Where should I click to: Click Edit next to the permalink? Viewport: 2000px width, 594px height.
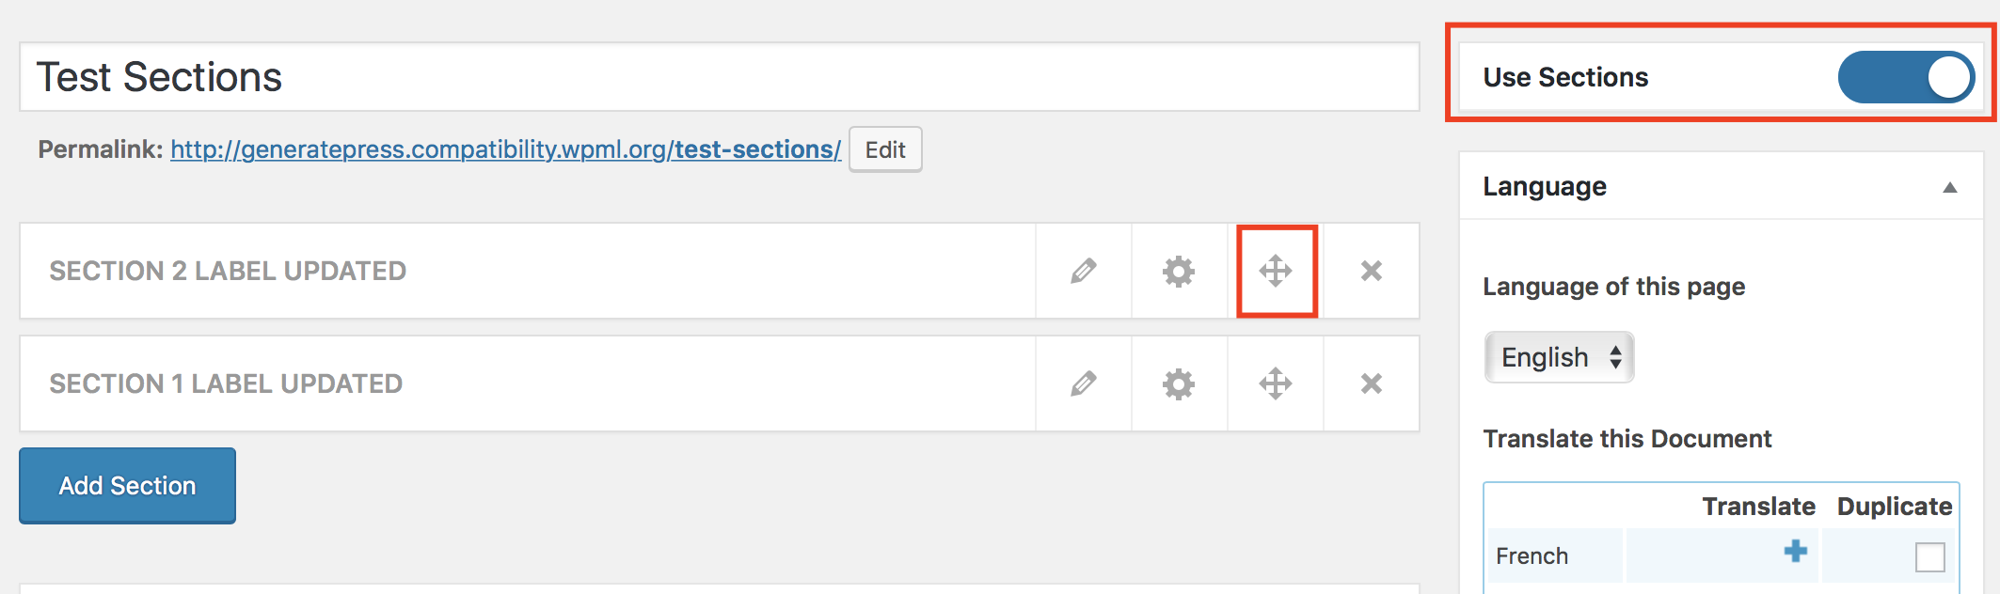(x=885, y=149)
